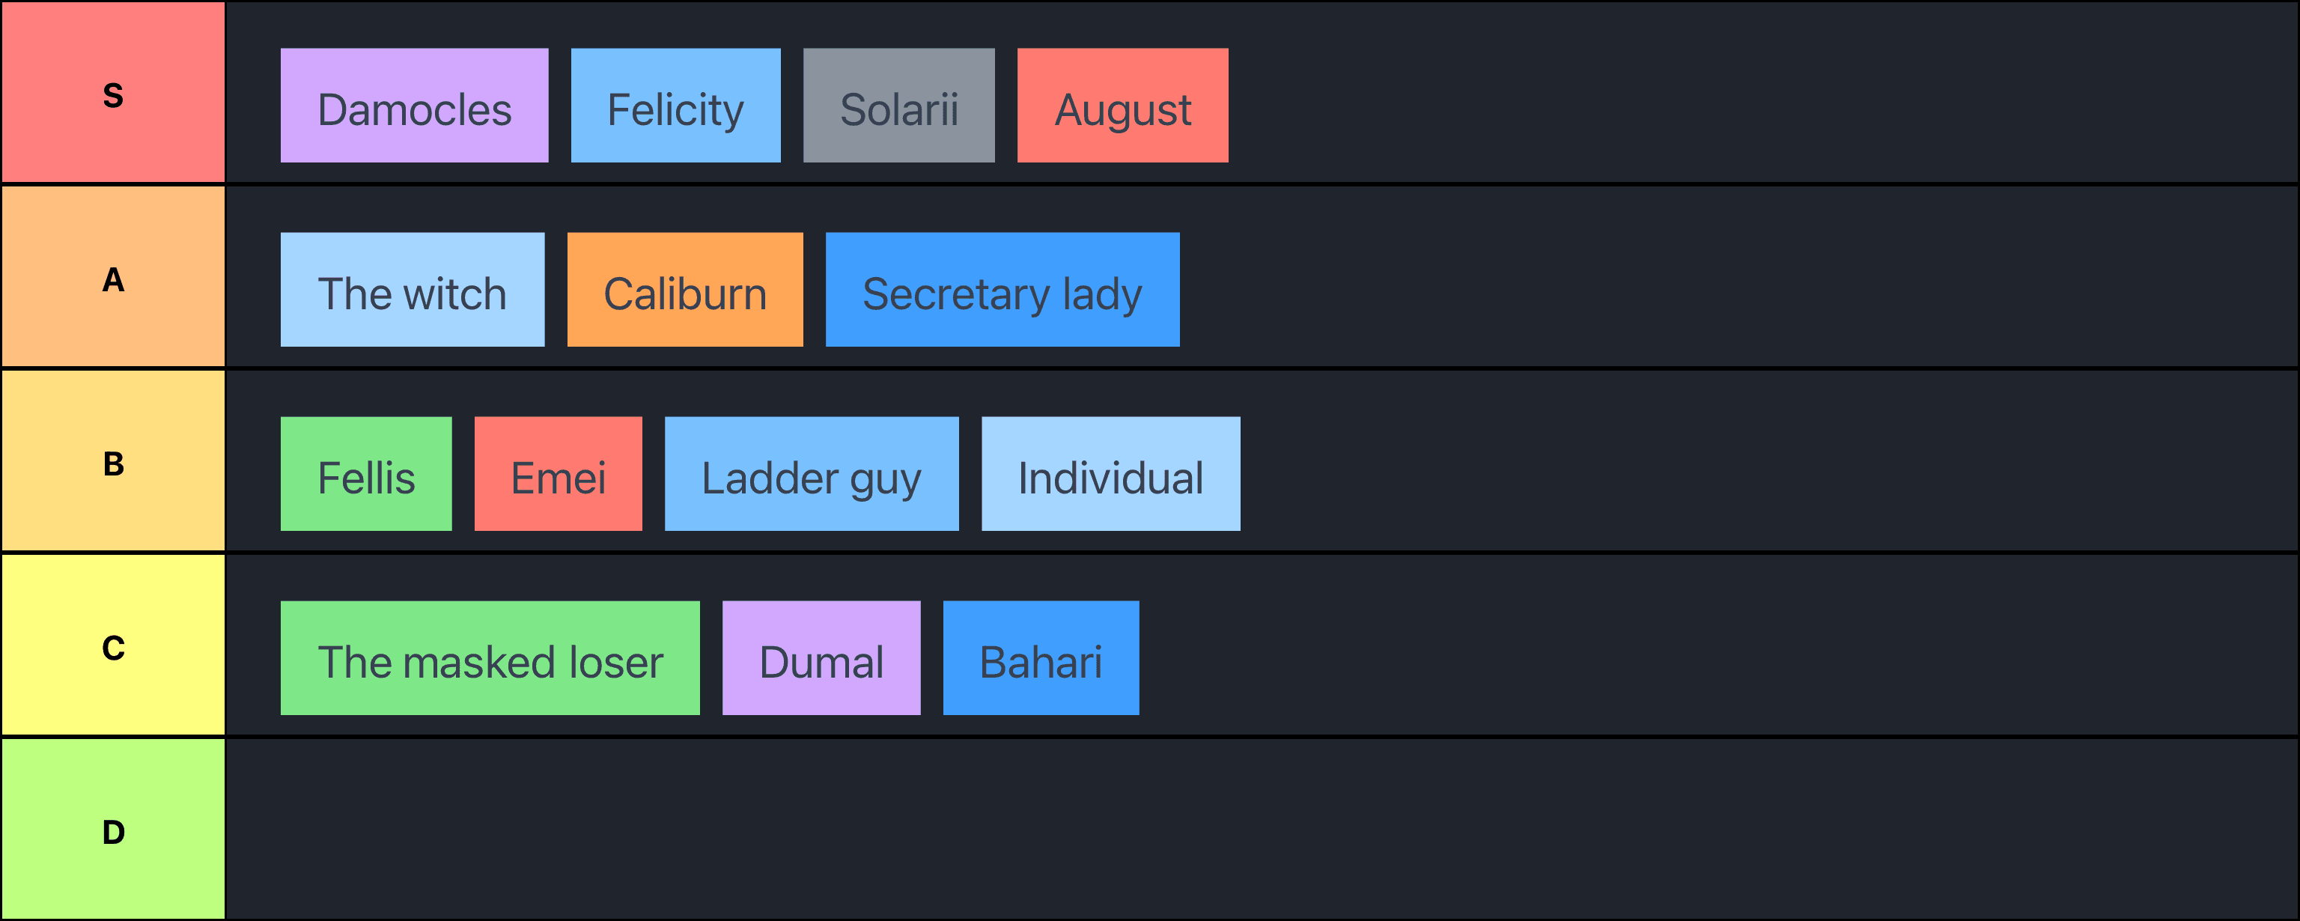Select the orange Caliburn tile

[685, 290]
